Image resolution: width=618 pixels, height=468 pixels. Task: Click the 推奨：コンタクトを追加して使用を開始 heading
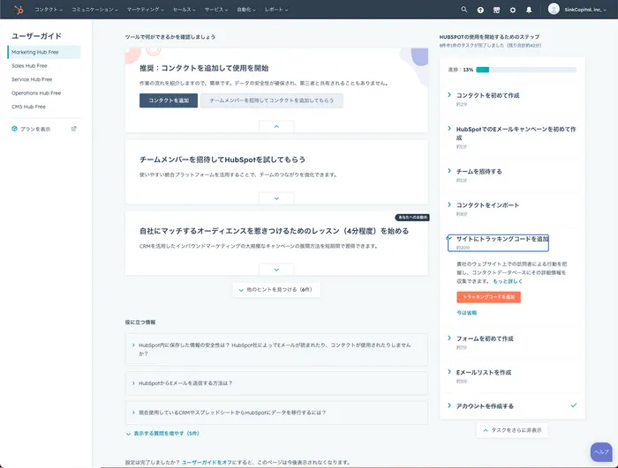pyautogui.click(x=204, y=68)
